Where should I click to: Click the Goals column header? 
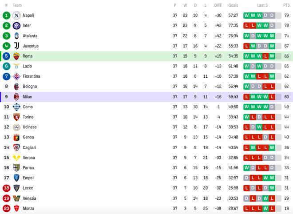[233, 5]
